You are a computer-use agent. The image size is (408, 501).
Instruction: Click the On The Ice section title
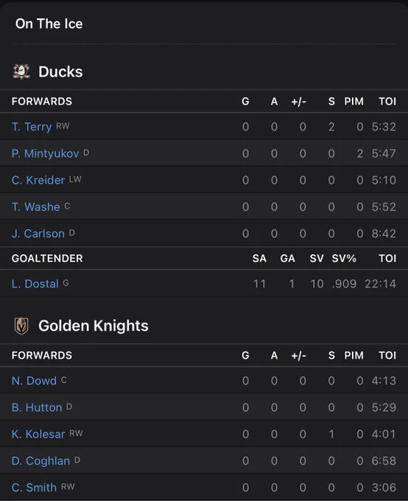(49, 24)
